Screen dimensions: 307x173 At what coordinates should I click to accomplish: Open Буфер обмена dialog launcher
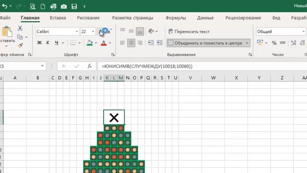click(x=30, y=55)
